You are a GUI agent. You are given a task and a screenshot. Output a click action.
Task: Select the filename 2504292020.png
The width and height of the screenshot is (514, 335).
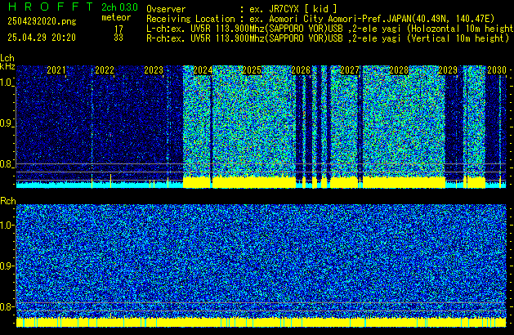click(42, 21)
